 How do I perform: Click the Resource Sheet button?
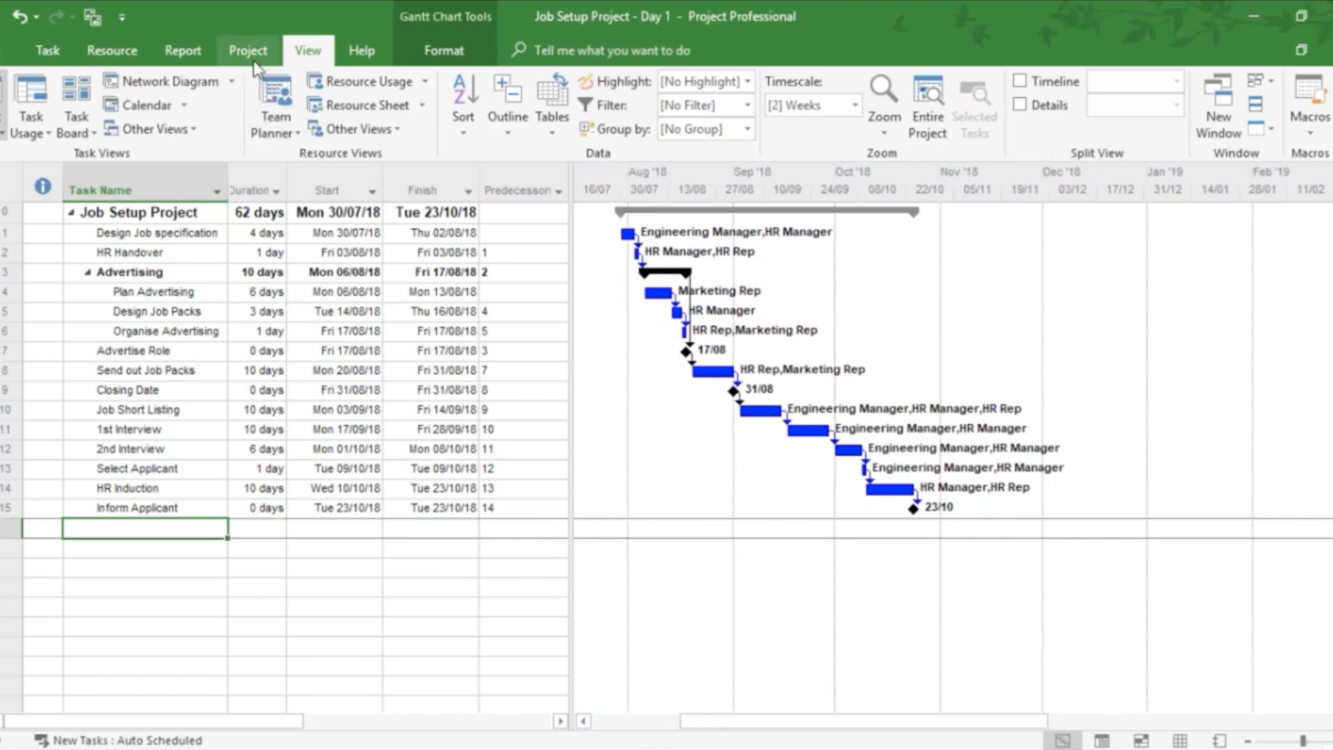(x=366, y=105)
